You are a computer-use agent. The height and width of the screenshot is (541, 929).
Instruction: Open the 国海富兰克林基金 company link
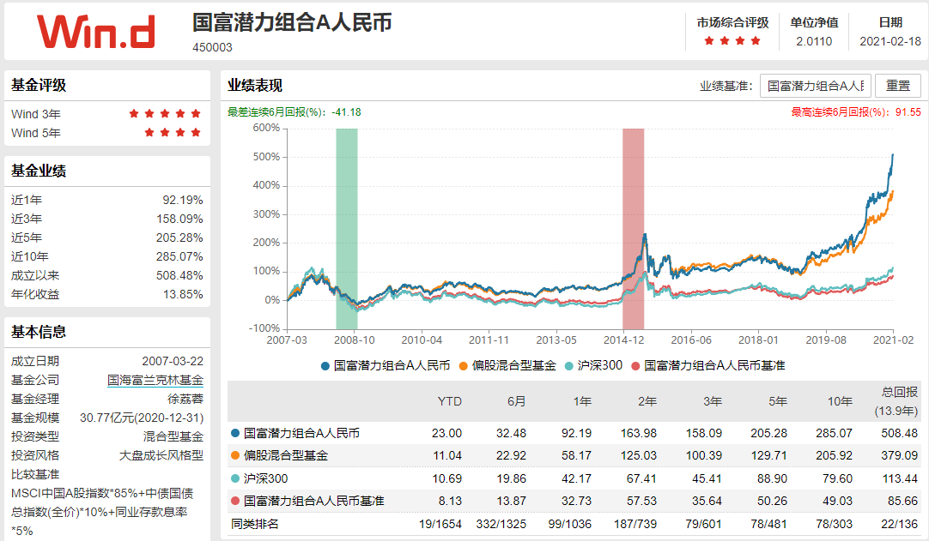pyautogui.click(x=155, y=380)
